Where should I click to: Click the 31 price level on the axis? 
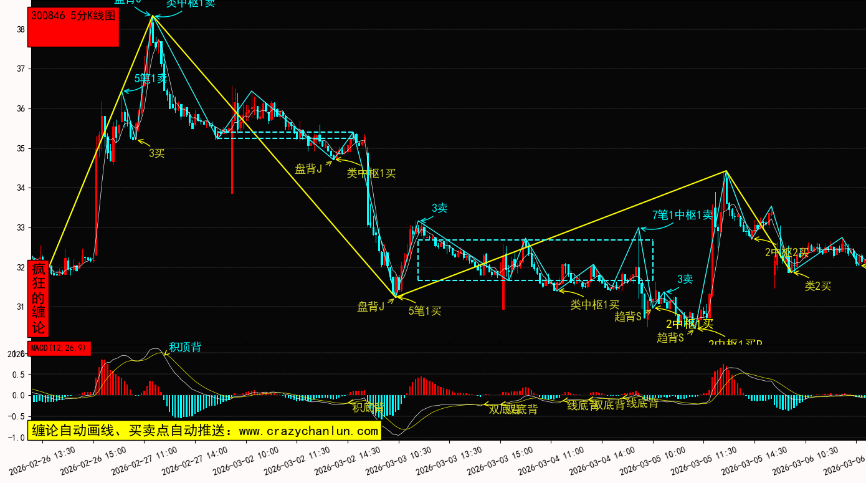coord(21,307)
